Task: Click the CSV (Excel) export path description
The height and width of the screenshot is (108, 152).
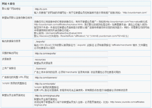Action: point(91,46)
